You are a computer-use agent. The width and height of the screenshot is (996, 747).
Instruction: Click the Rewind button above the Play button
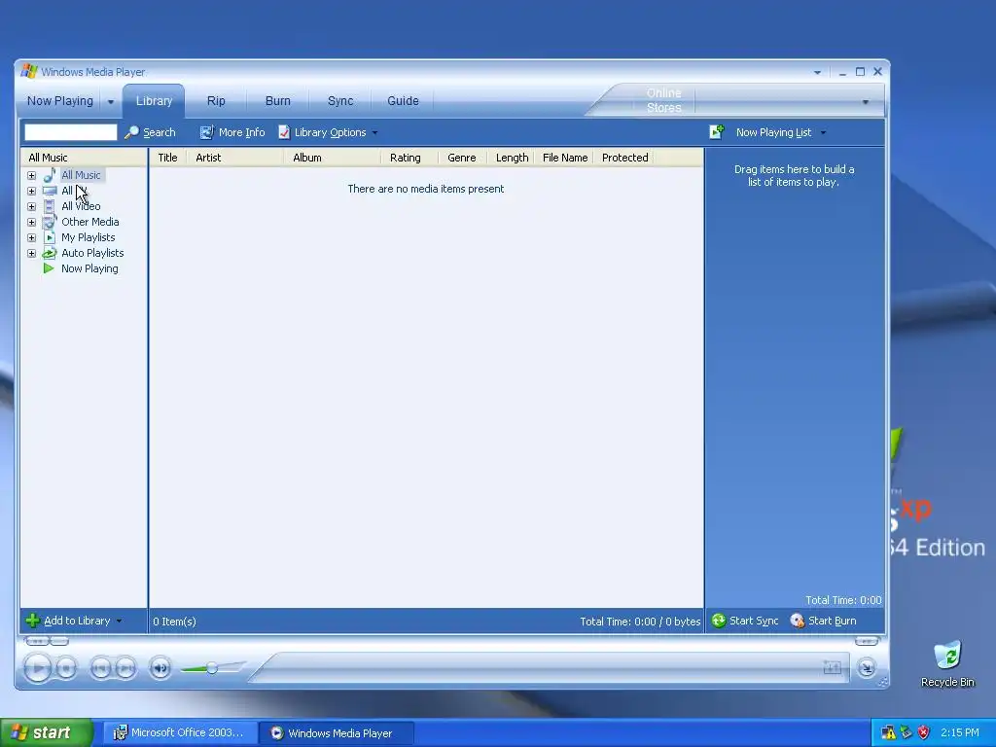(x=36, y=642)
